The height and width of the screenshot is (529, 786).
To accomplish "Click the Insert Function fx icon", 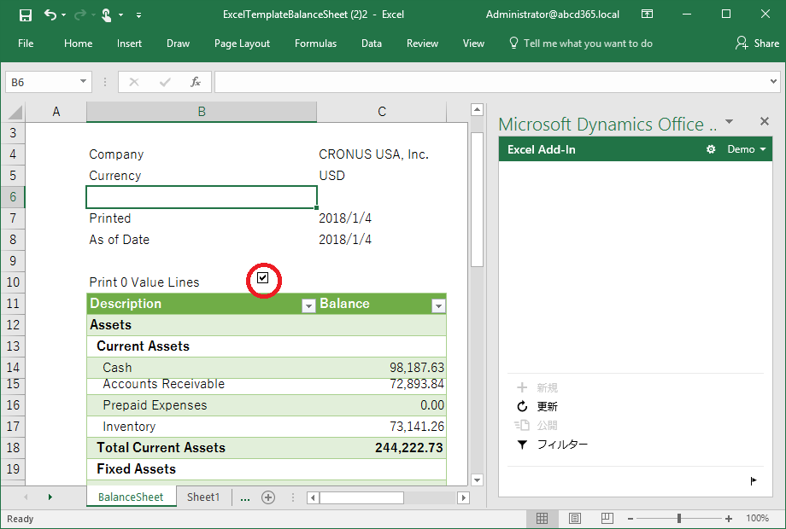I will point(196,82).
